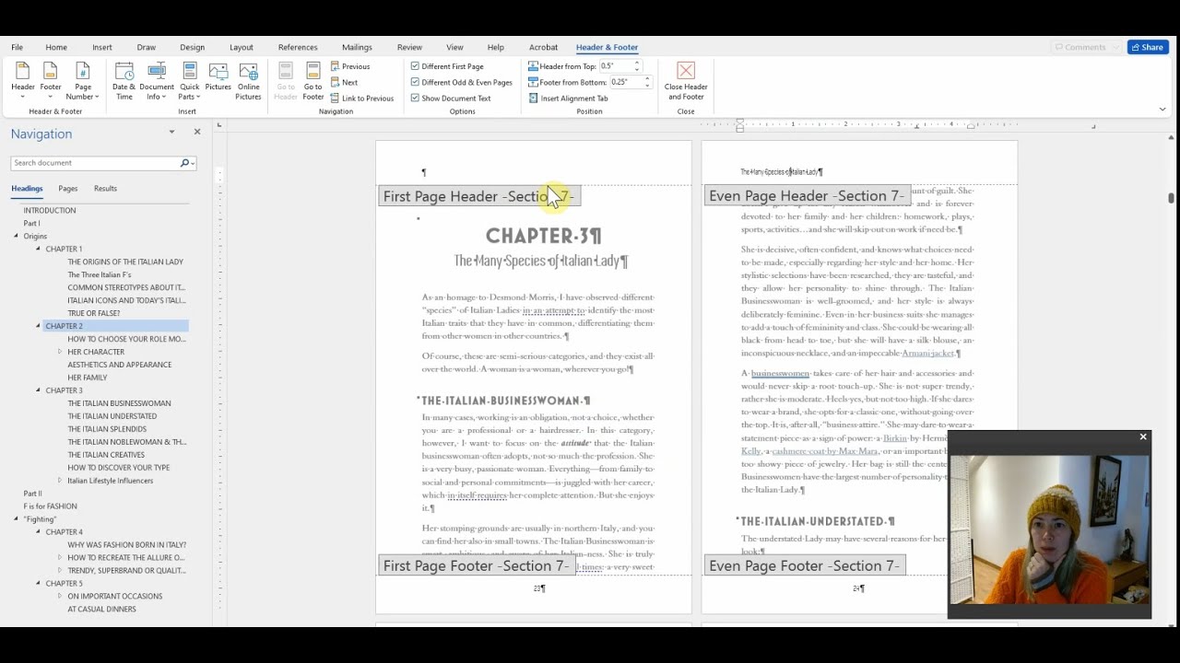Open the Layout tab
The width and height of the screenshot is (1180, 663).
tap(242, 47)
